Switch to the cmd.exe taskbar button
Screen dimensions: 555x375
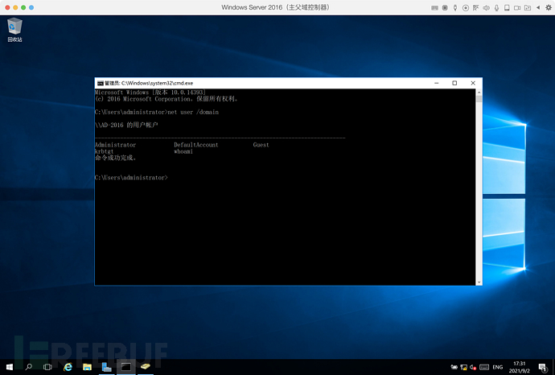point(126,367)
